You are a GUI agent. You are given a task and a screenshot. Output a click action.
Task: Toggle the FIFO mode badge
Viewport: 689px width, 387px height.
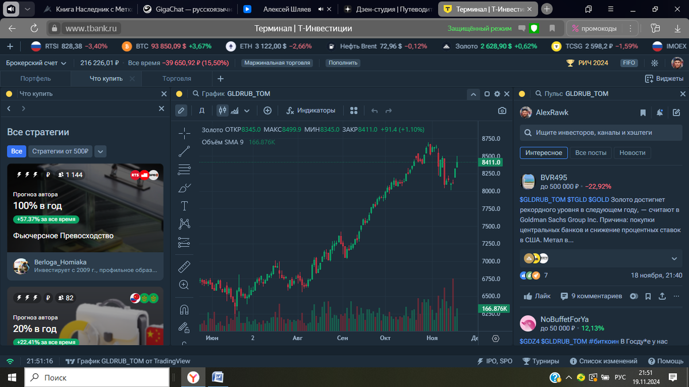pyautogui.click(x=629, y=63)
